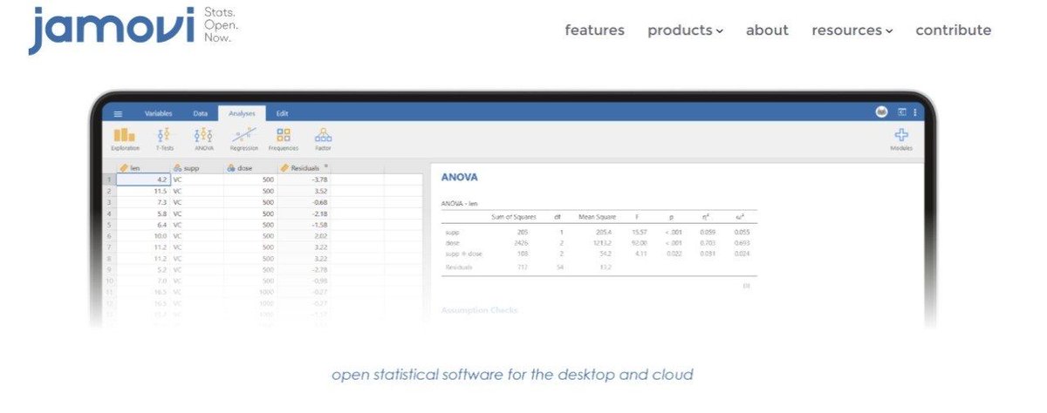Viewport: 1047px width, 413px height.
Task: Select the Residuals column header
Action: click(x=305, y=167)
